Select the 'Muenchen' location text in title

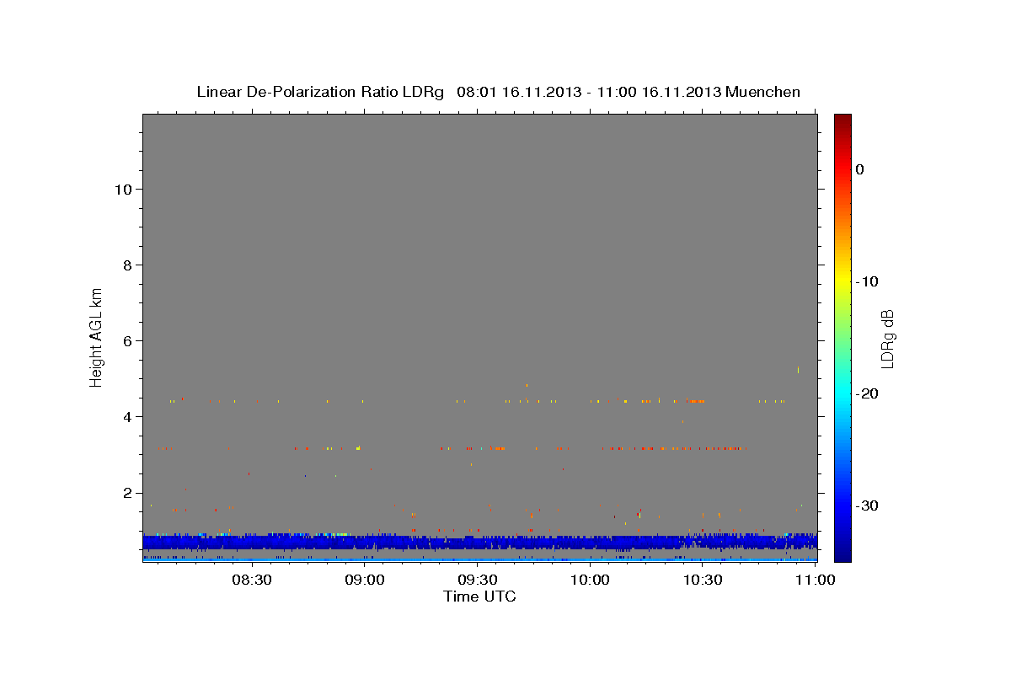click(x=763, y=92)
